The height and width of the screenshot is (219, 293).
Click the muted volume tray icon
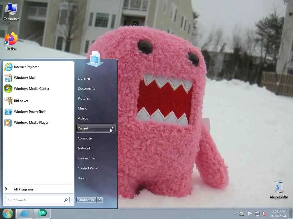click(x=264, y=214)
